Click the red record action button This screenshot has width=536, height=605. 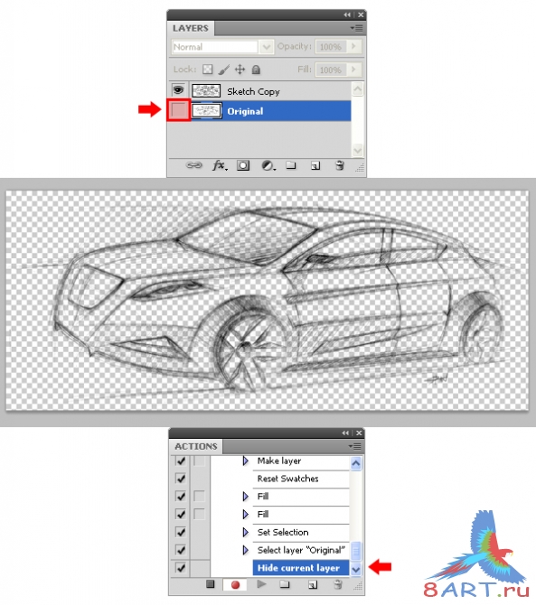[235, 585]
